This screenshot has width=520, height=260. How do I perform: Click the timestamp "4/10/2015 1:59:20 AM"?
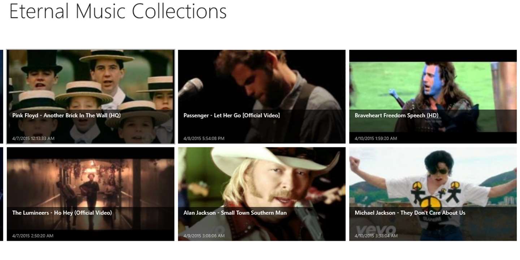click(x=376, y=139)
